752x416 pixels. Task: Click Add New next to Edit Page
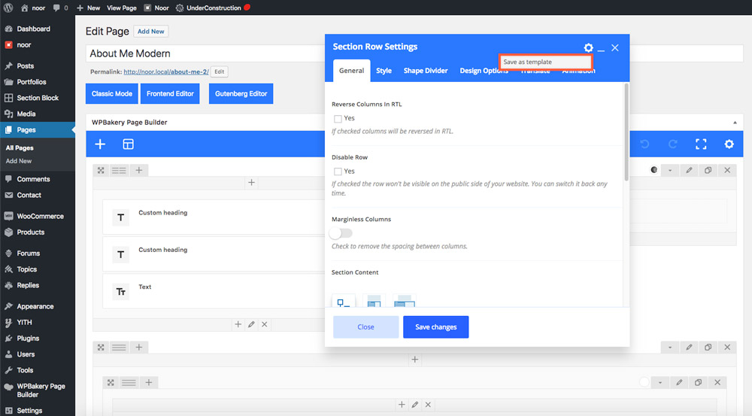(150, 31)
